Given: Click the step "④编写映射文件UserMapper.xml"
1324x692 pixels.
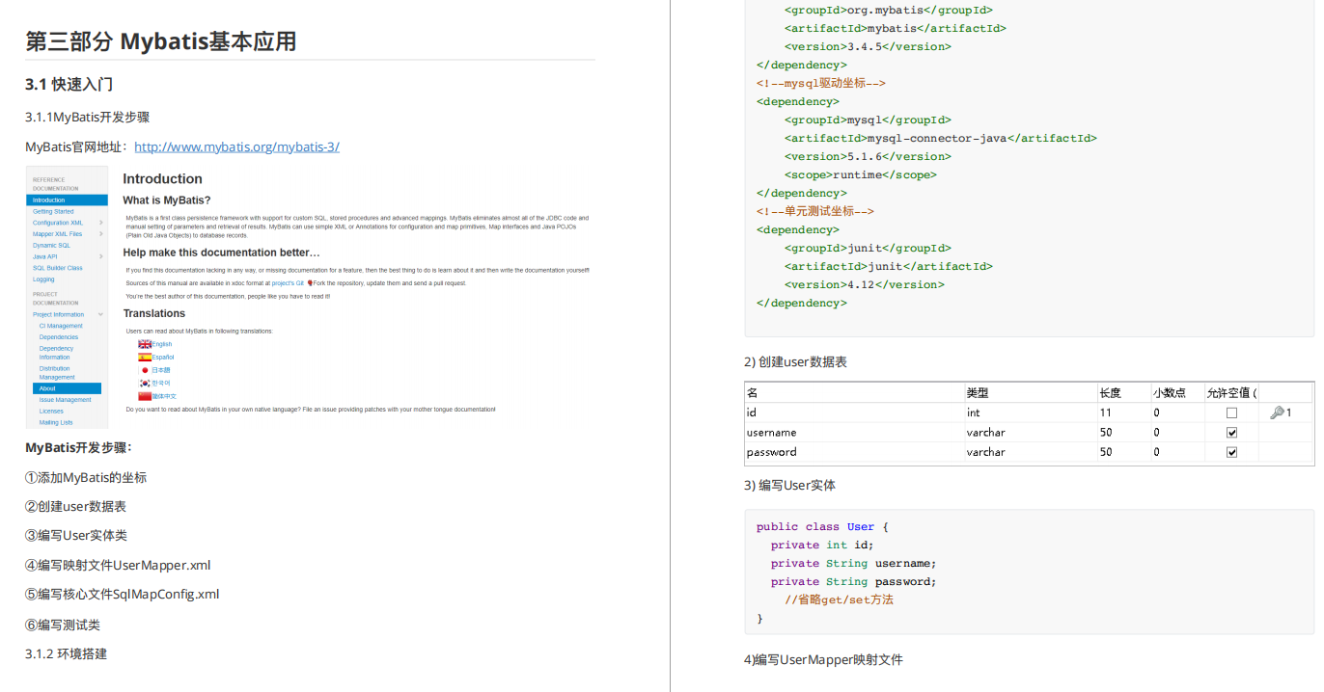Looking at the screenshot, I should coord(118,566).
